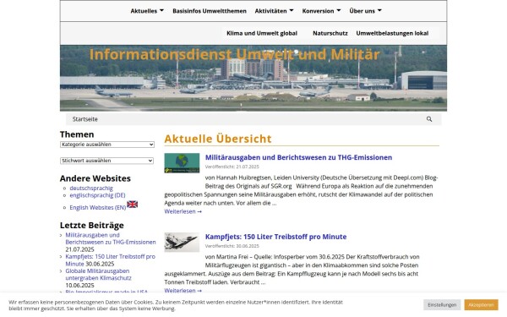Click the Informationsdienst Umwelt und Militär title

(x=234, y=54)
